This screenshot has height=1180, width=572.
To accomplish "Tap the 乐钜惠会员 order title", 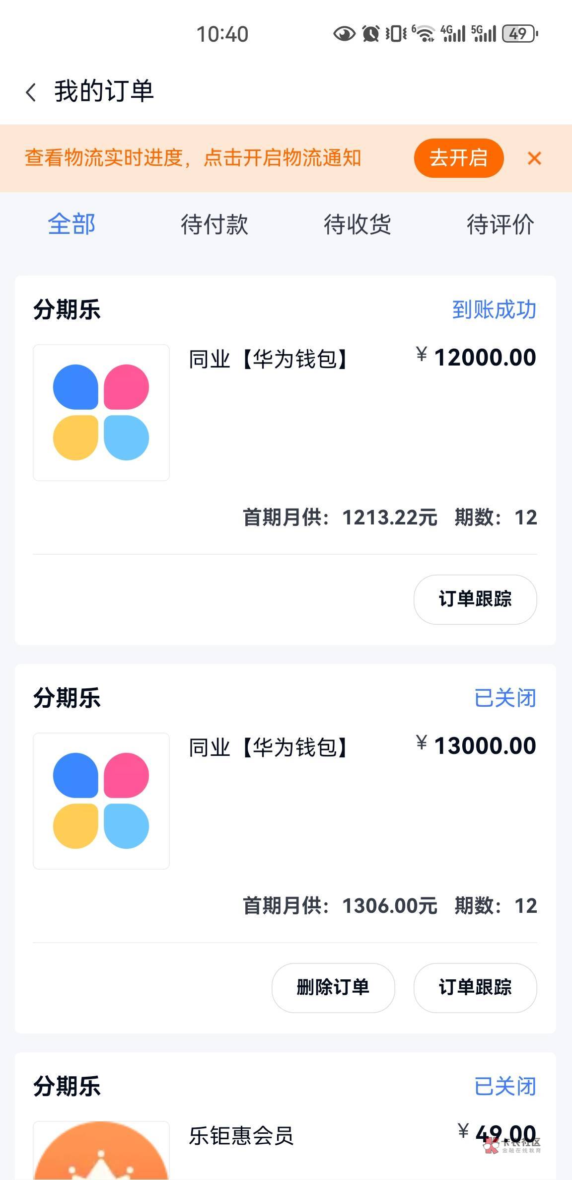I will [241, 1136].
